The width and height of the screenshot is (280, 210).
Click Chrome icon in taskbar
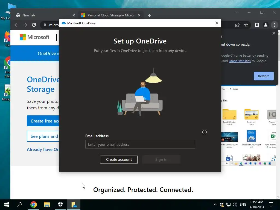pyautogui.click(x=34, y=205)
